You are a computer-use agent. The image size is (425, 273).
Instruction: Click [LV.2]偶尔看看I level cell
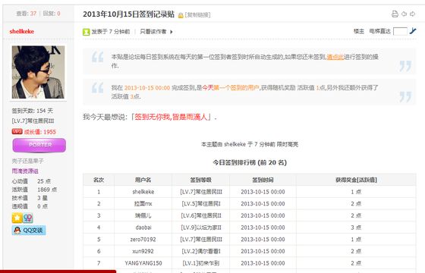tap(201, 251)
